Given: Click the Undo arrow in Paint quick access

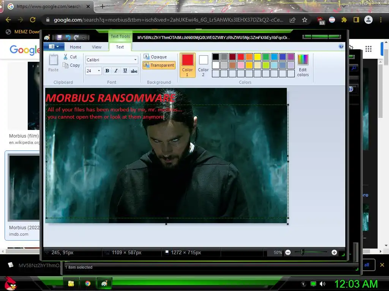Looking at the screenshot, I should pyautogui.click(x=68, y=38).
